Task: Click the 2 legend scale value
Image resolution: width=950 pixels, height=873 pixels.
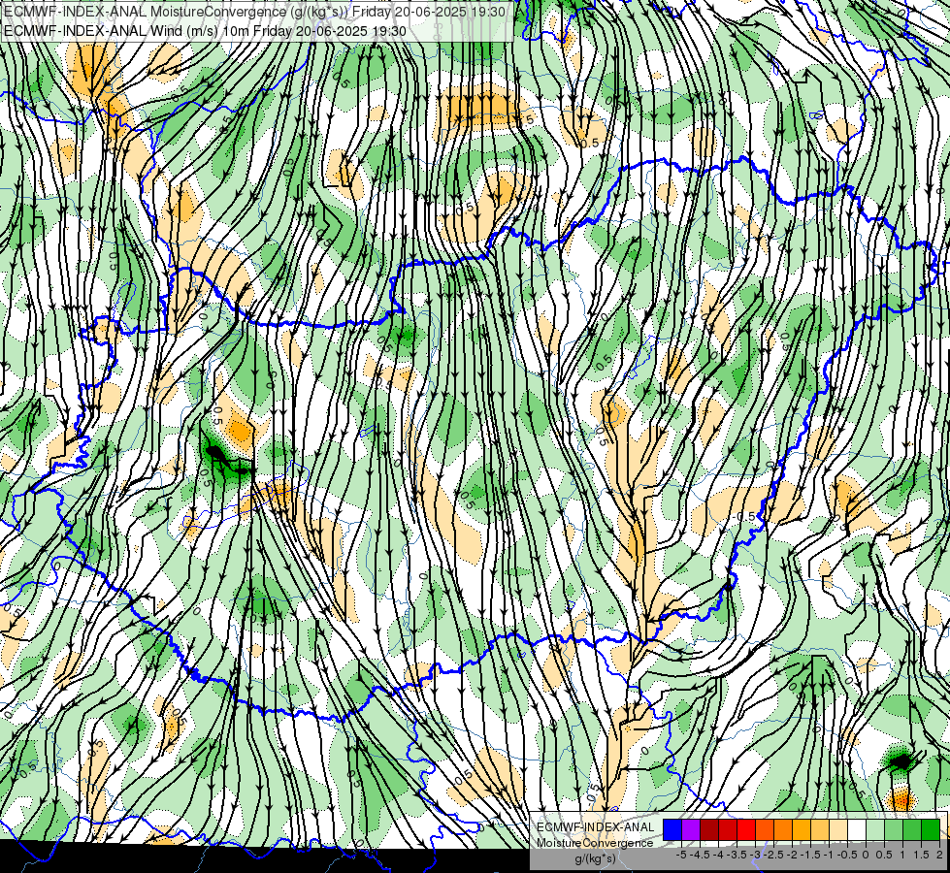Action: tap(939, 855)
